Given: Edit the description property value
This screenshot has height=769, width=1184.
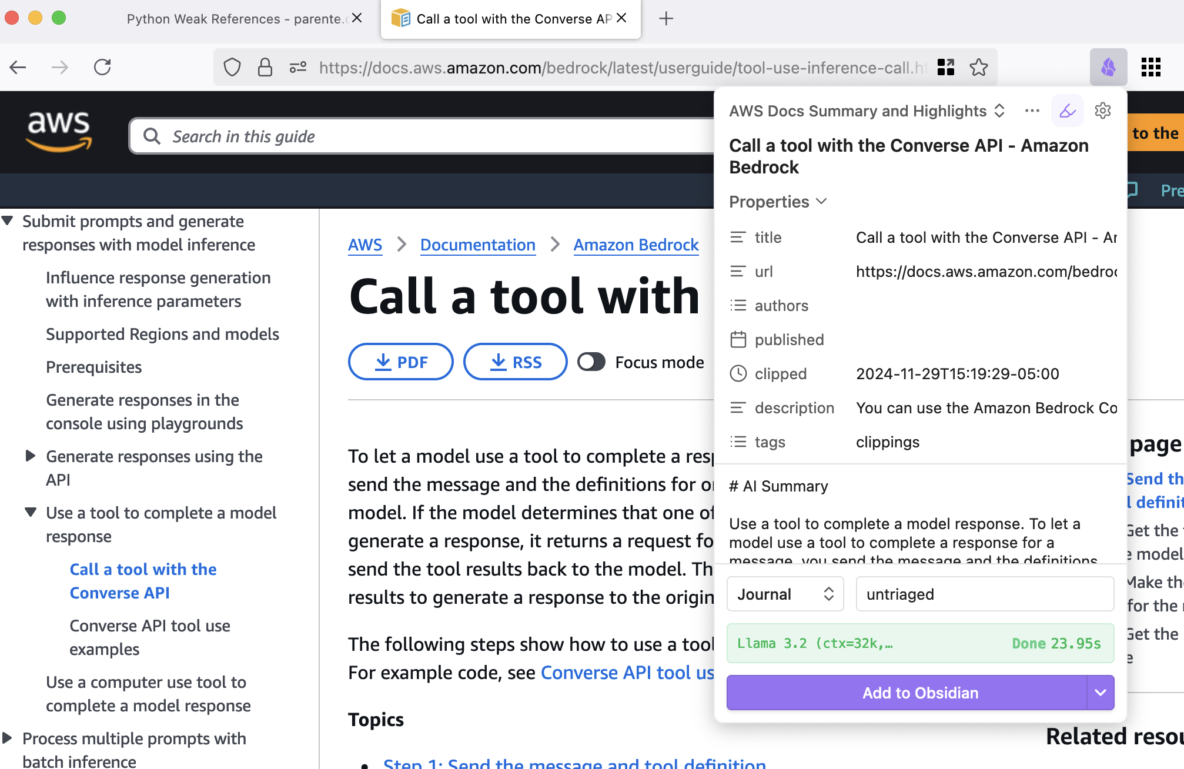Looking at the screenshot, I should [x=986, y=408].
